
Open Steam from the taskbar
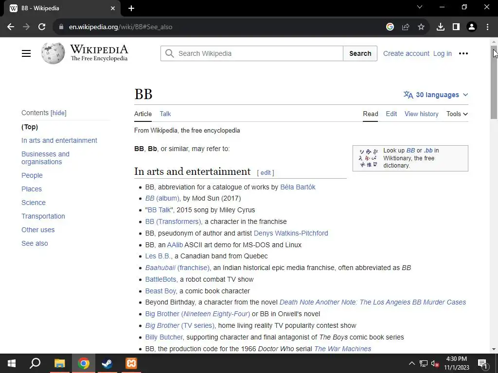pos(107,363)
